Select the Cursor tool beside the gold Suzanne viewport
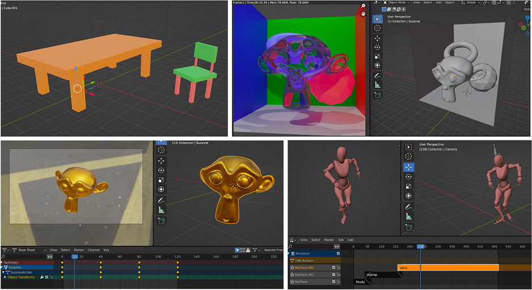This screenshot has height=290, width=532. point(161,150)
